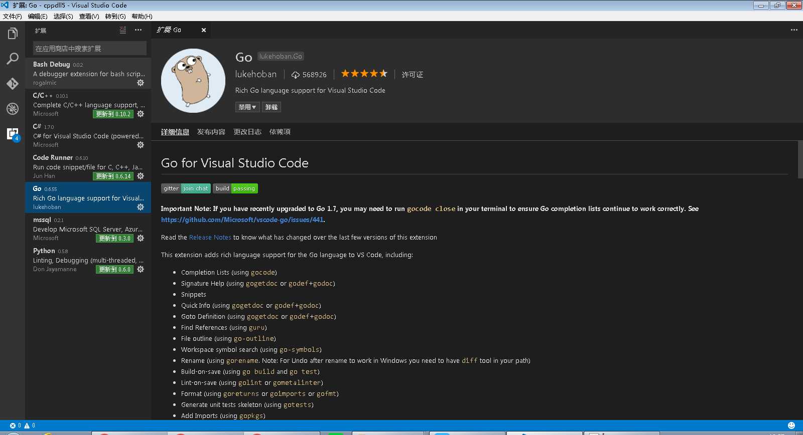Click the gitter join chat badge

coord(186,188)
